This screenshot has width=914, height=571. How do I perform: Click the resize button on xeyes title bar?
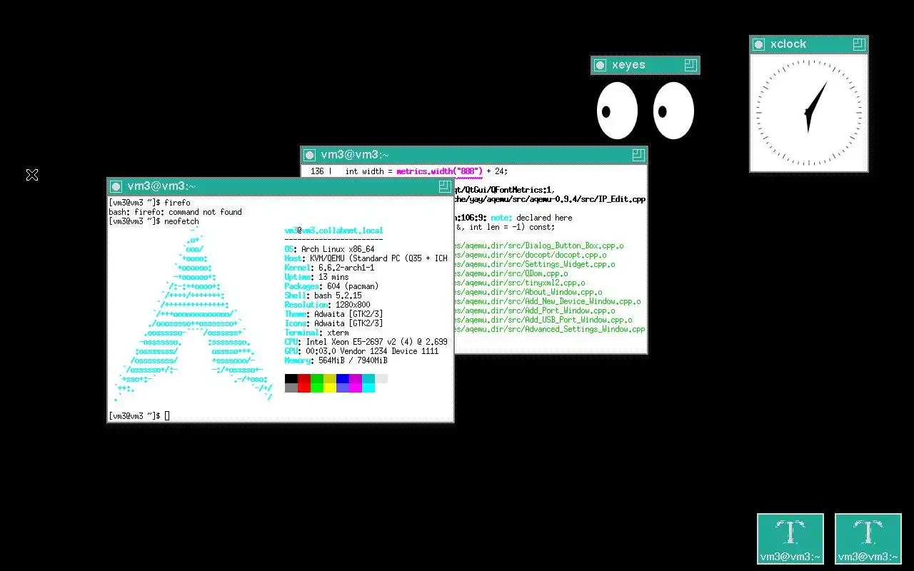pos(690,65)
